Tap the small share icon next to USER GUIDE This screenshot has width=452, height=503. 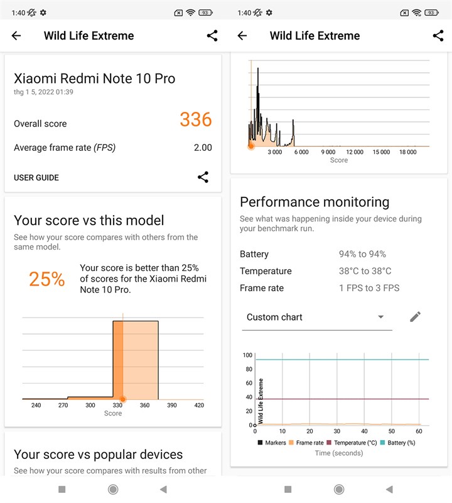203,177
